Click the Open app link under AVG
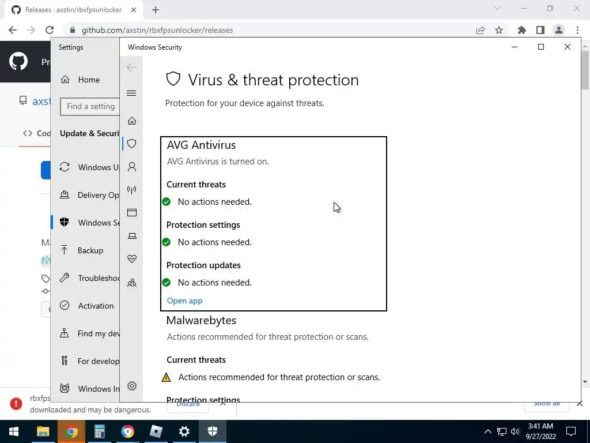This screenshot has height=443, width=590. pyautogui.click(x=184, y=301)
